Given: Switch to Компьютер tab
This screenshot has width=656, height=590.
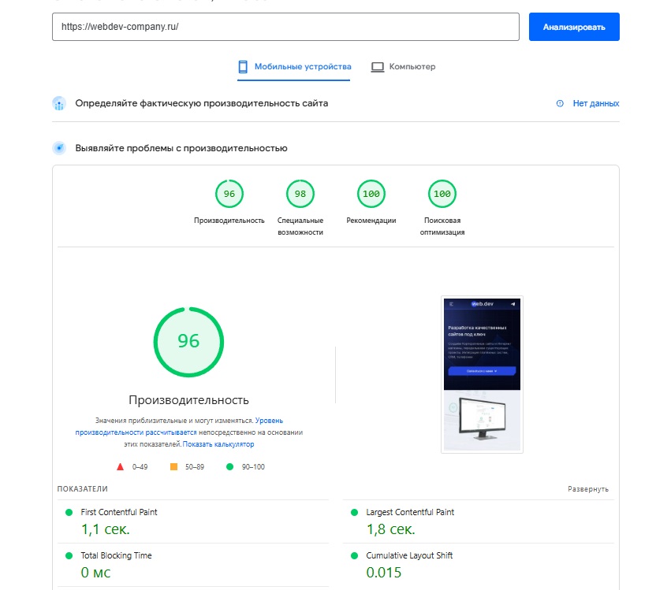Looking at the screenshot, I should pyautogui.click(x=403, y=67).
